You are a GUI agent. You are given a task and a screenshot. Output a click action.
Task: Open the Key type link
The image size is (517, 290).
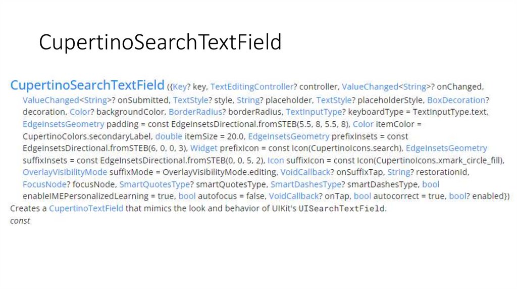(180, 87)
